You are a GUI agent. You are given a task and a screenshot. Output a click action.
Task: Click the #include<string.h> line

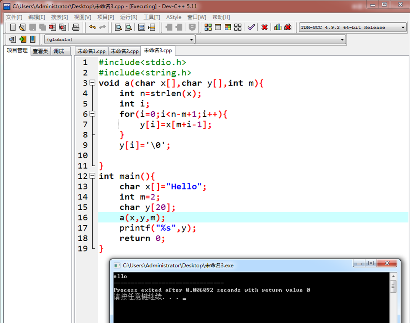pos(145,73)
